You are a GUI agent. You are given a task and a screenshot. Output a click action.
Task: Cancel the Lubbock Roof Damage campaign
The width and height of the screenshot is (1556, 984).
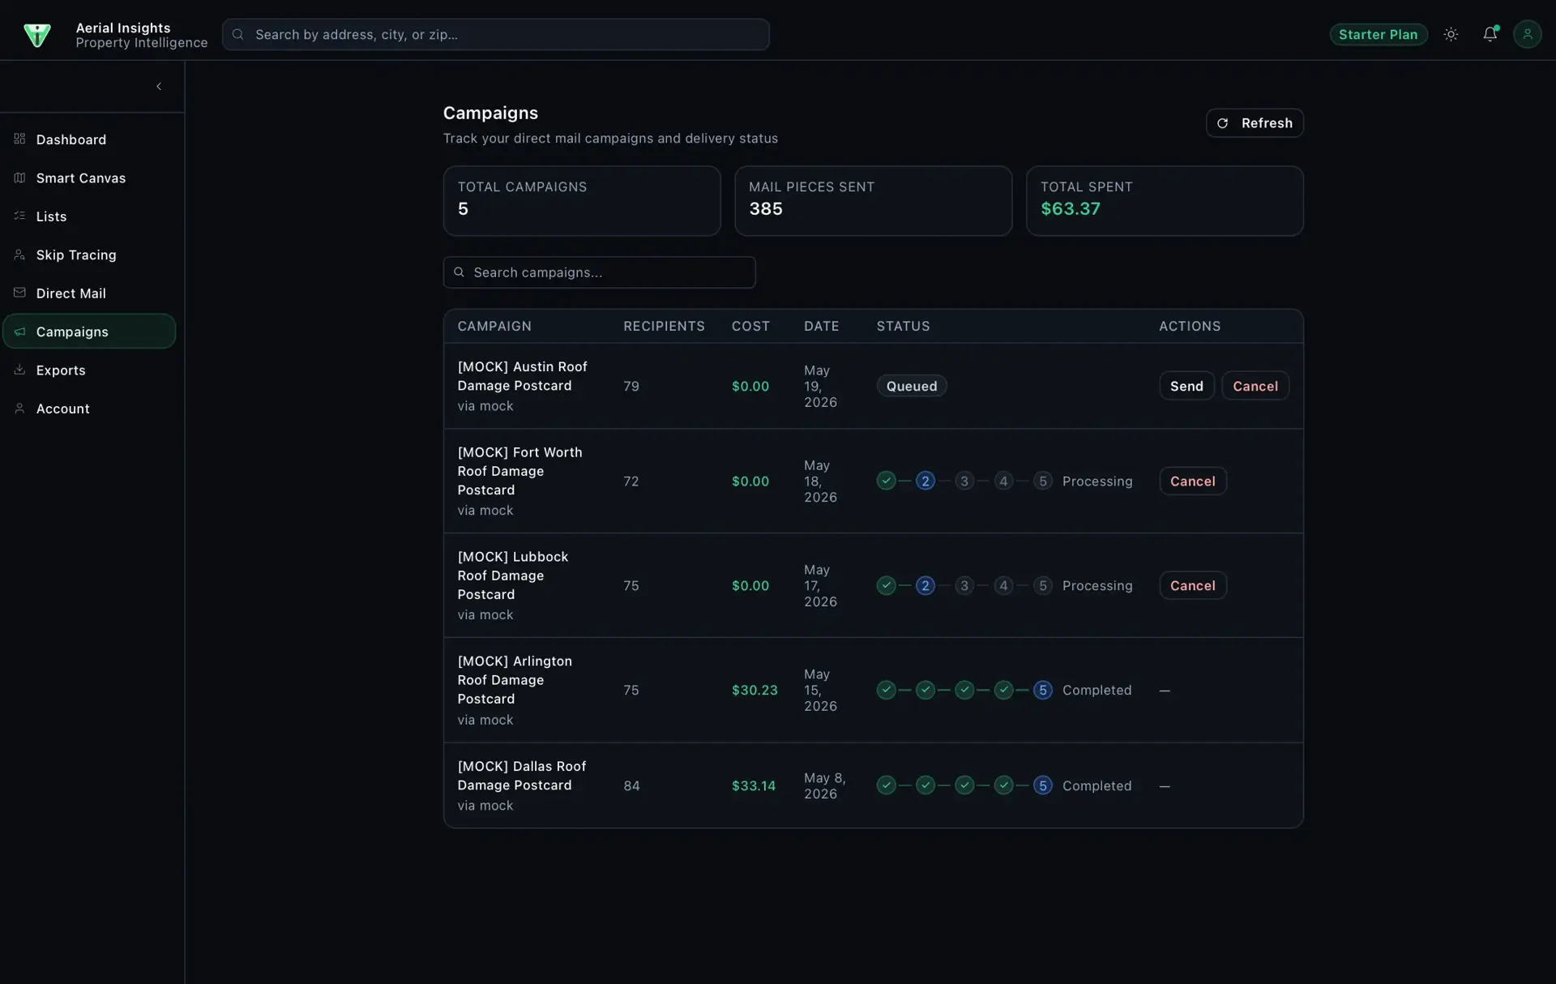pos(1192,585)
